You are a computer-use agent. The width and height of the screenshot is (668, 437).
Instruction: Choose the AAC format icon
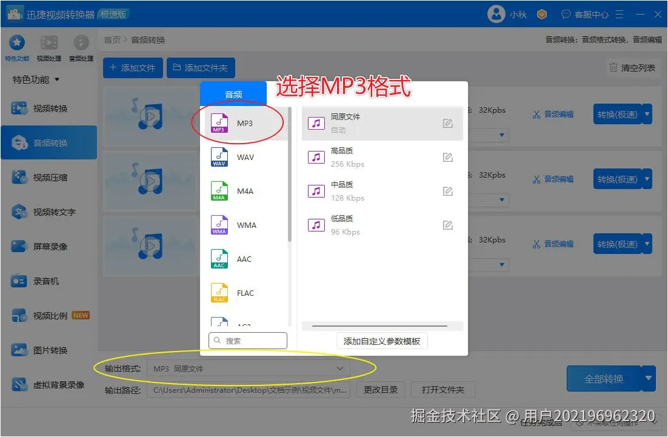pyautogui.click(x=219, y=259)
